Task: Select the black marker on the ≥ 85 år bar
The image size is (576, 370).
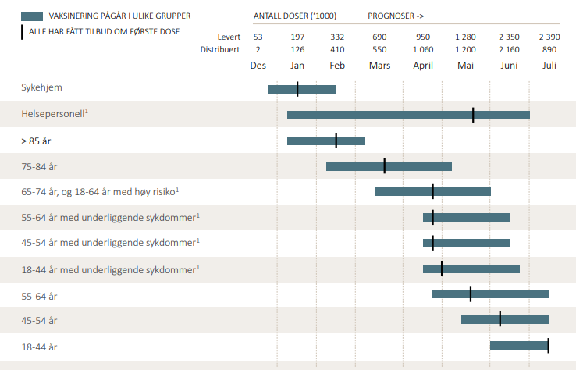Action: (x=336, y=141)
